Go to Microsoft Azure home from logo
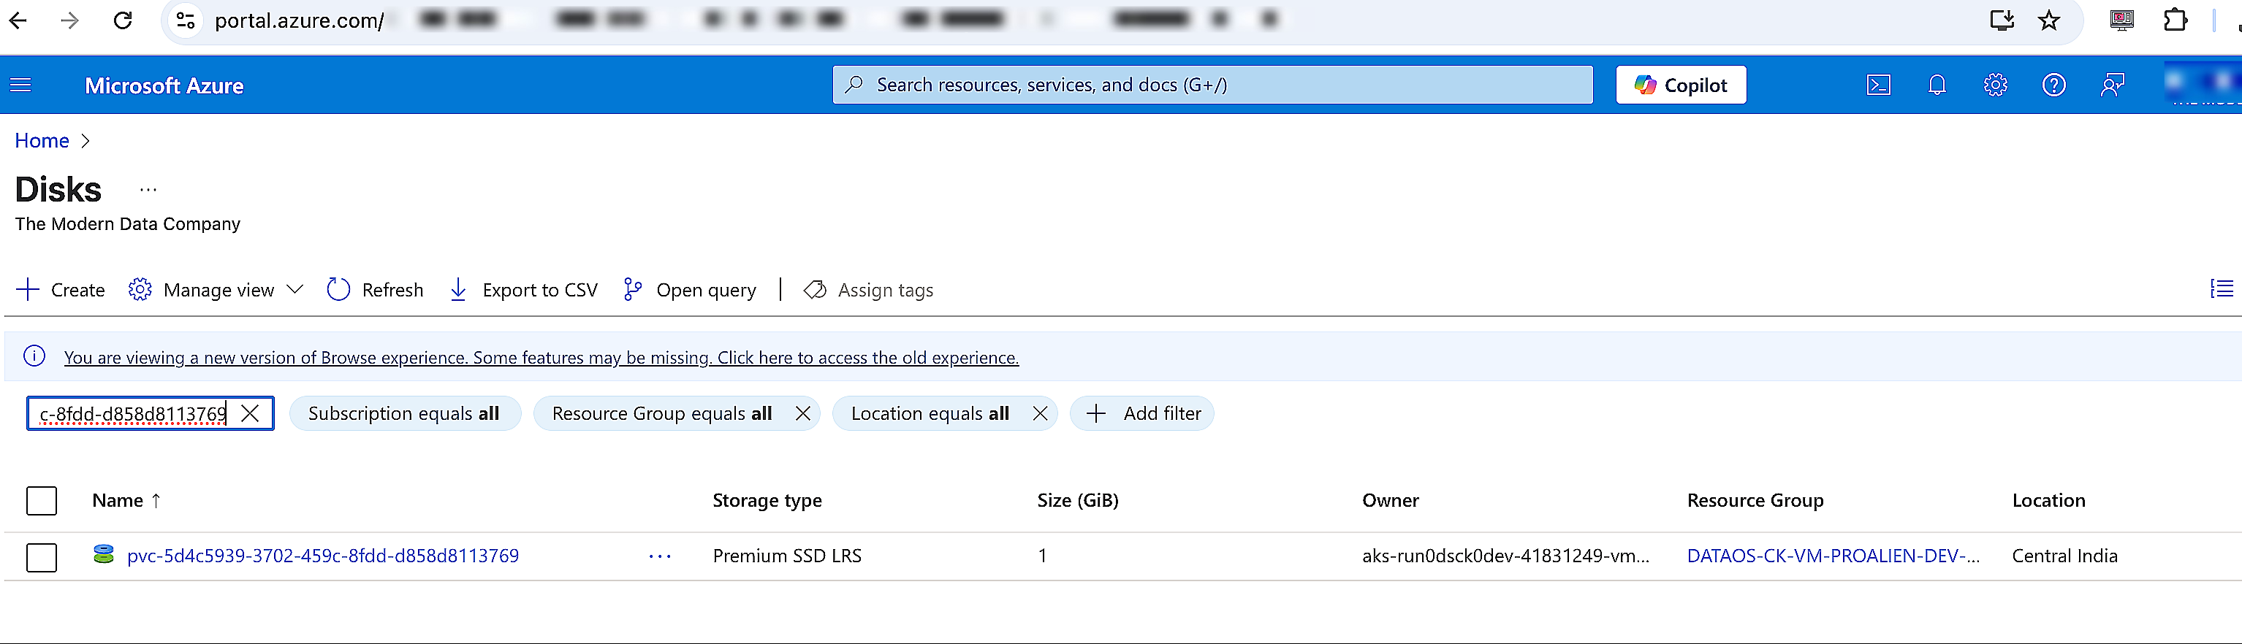Image resolution: width=2242 pixels, height=644 pixels. tap(164, 85)
